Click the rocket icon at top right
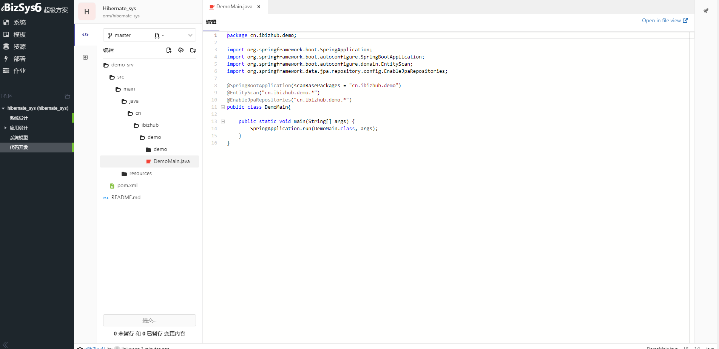 (706, 11)
